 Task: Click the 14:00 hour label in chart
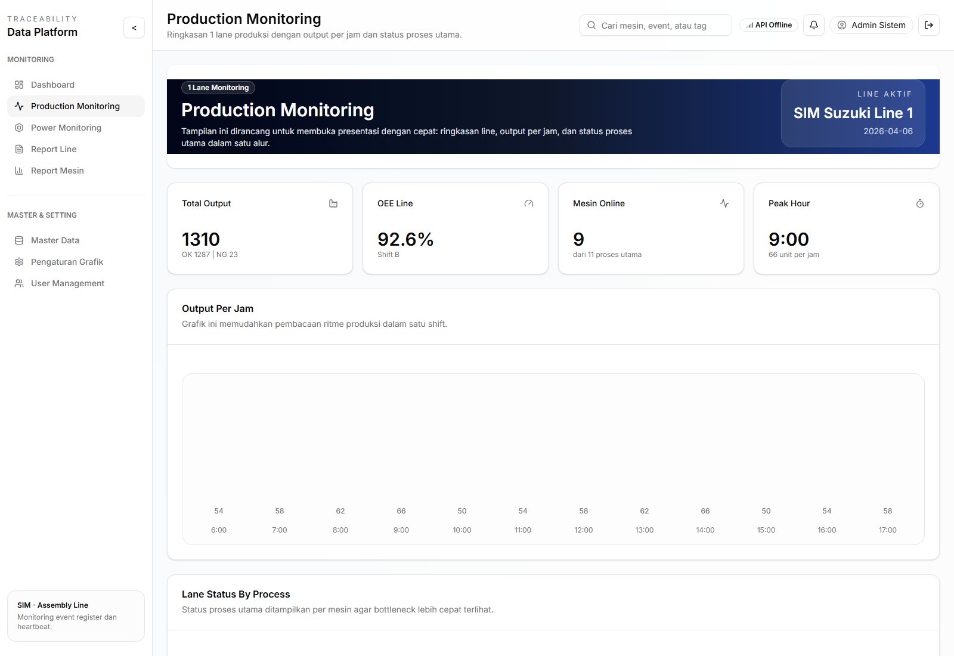pos(705,530)
